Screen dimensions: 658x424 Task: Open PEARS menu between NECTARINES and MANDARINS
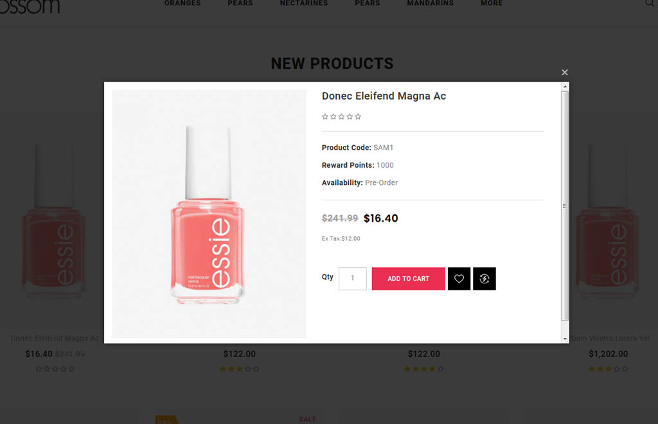click(x=367, y=3)
